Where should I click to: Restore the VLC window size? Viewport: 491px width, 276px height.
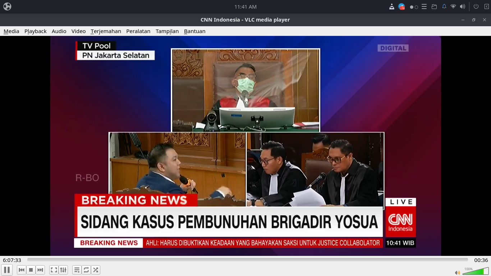[x=474, y=20]
